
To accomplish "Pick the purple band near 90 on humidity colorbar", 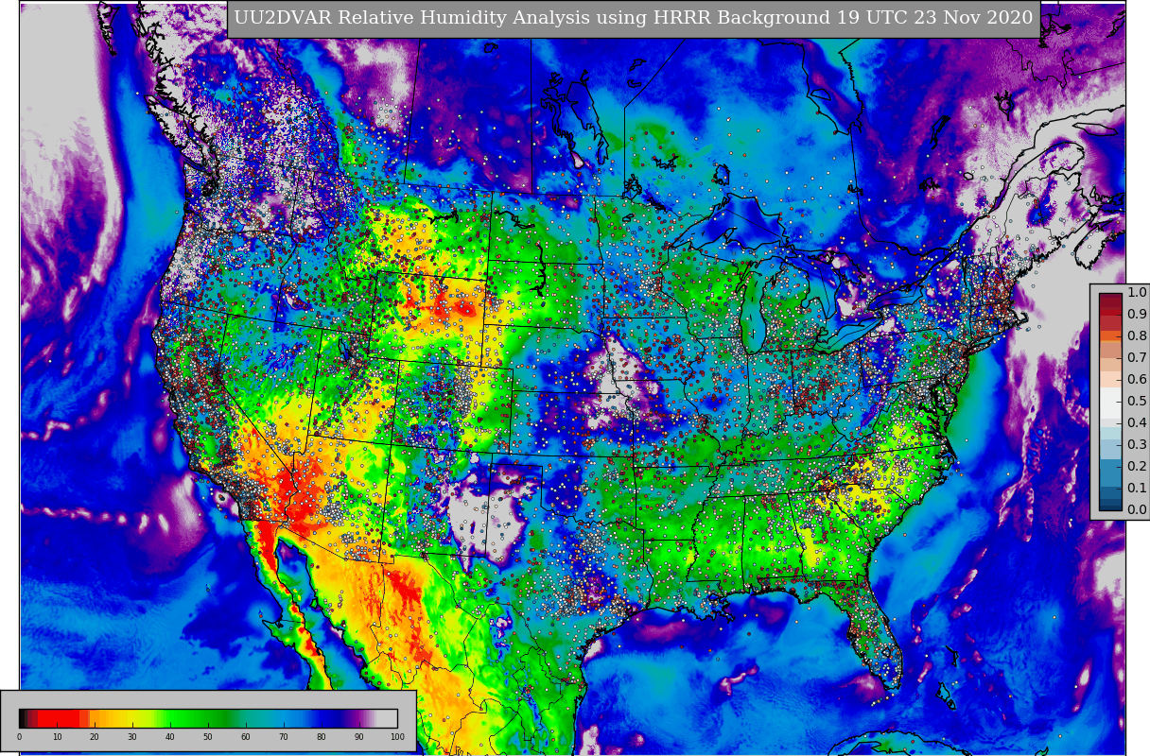I will (x=356, y=718).
